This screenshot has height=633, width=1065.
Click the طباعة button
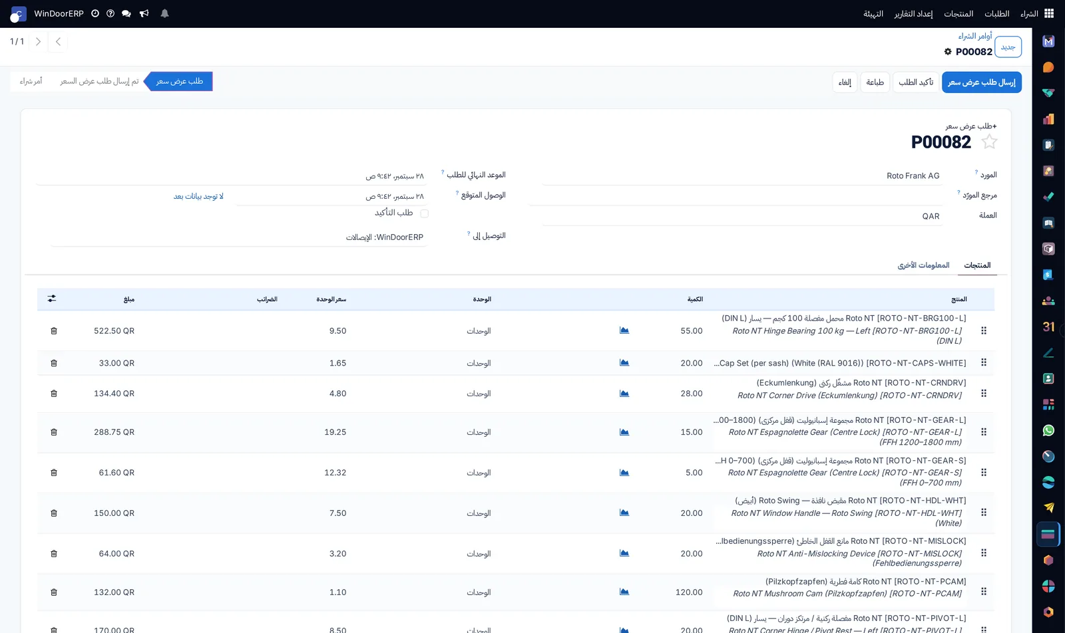point(875,82)
